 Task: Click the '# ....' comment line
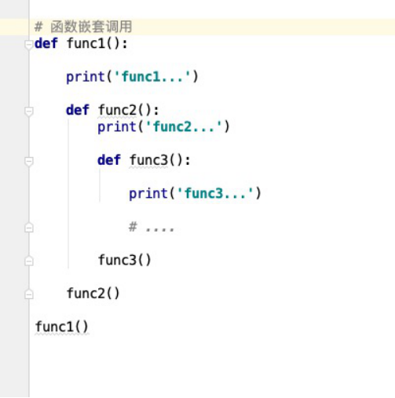(x=152, y=227)
